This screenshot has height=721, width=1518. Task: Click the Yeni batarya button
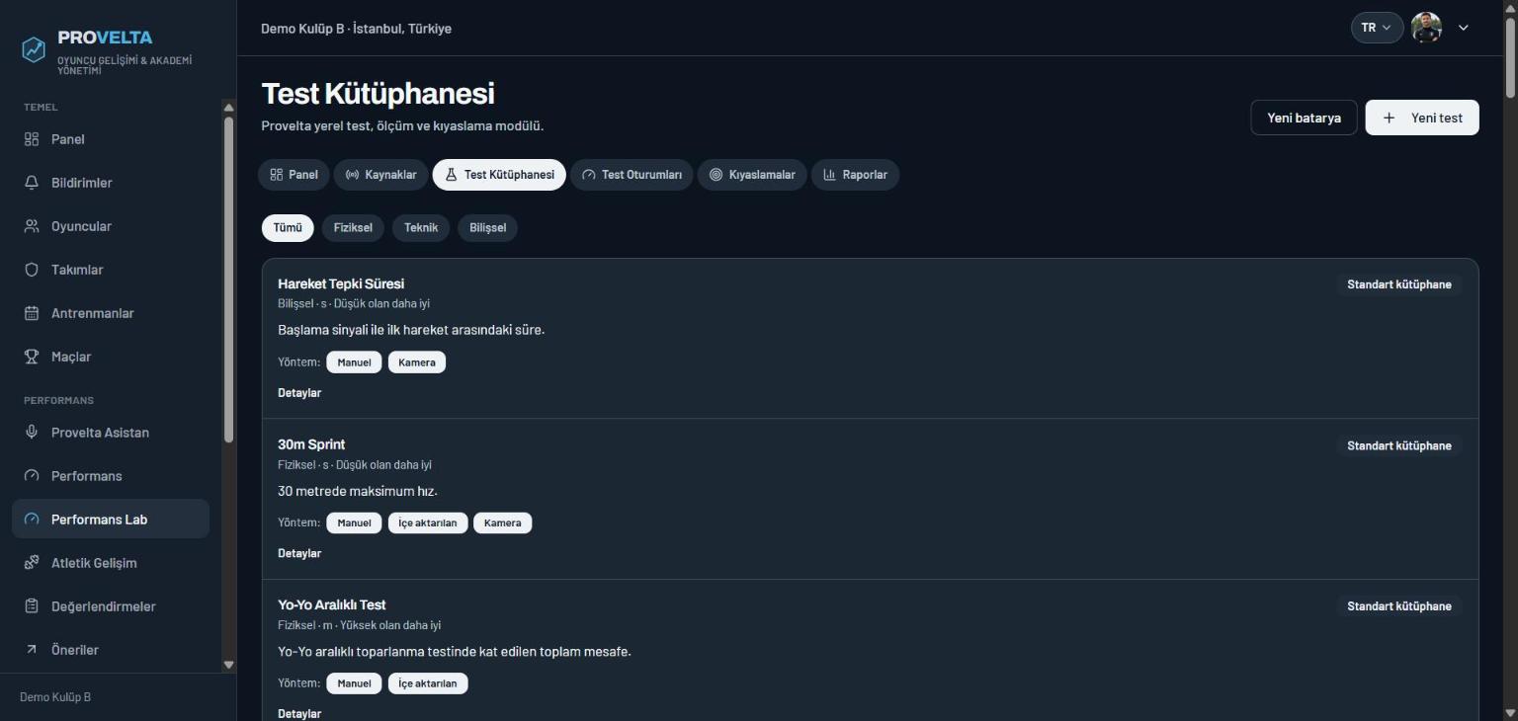click(x=1304, y=118)
